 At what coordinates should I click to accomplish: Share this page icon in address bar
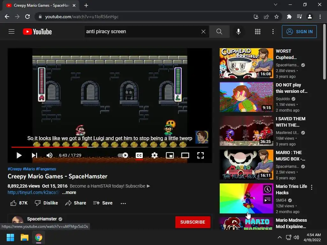[x=266, y=17]
